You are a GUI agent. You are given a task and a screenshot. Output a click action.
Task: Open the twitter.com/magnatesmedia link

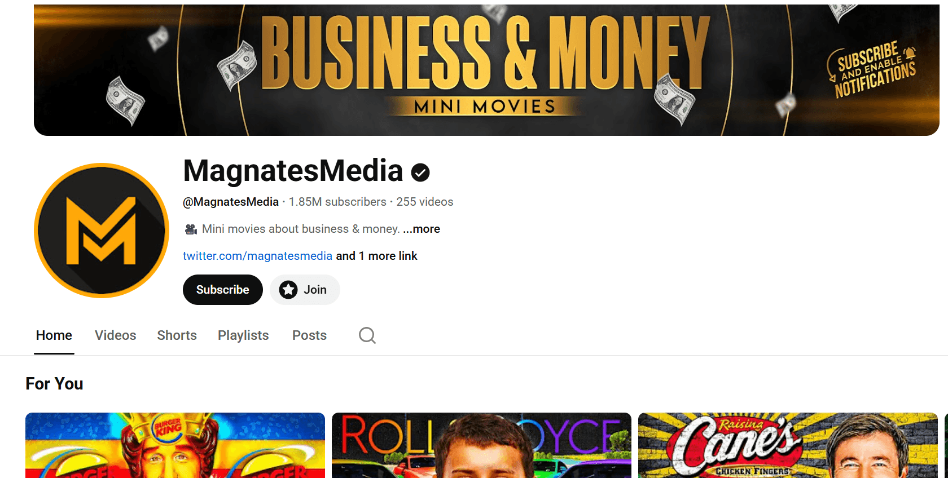[257, 256]
